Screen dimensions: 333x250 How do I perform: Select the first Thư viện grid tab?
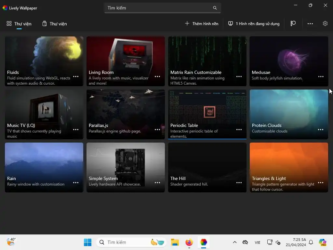click(x=19, y=23)
